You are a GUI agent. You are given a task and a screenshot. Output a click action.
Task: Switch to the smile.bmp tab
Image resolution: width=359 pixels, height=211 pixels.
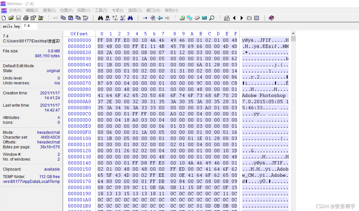click(x=11, y=26)
